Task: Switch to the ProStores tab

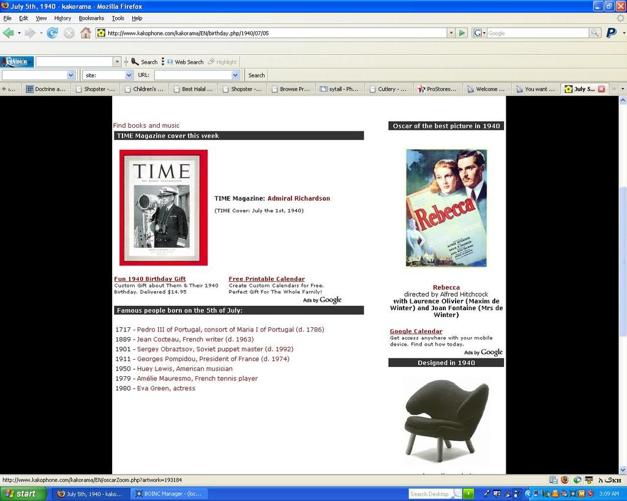Action: point(437,89)
